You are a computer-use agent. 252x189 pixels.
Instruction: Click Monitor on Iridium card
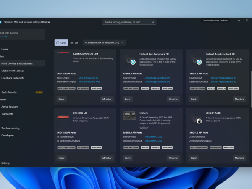pyautogui.click(x=173, y=158)
